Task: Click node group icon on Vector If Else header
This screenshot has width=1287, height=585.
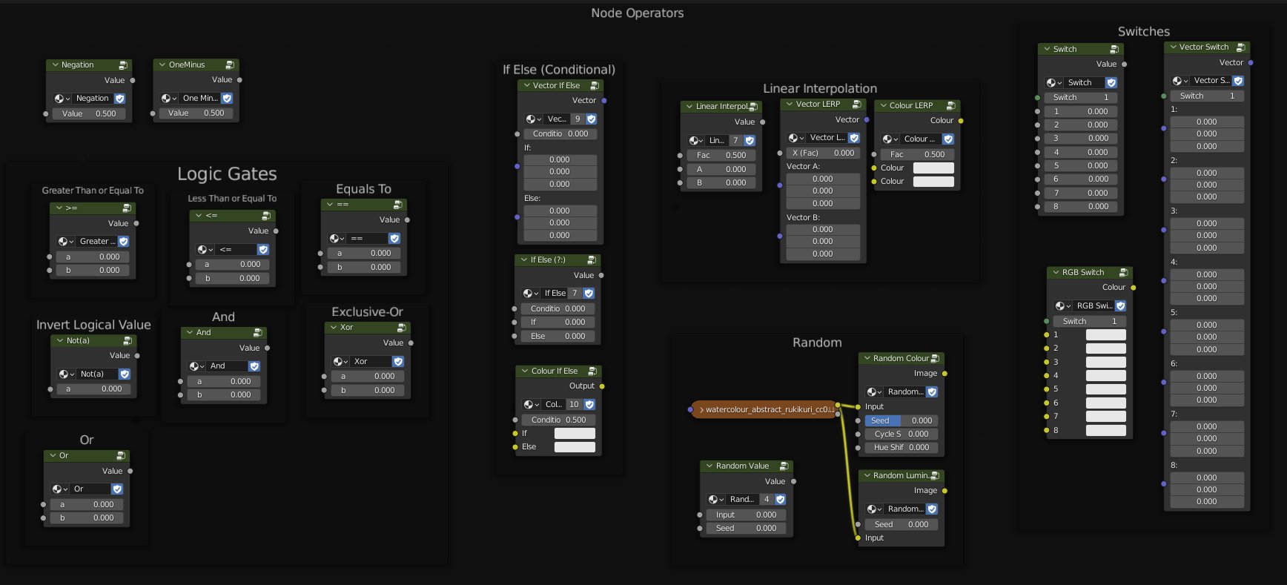Action: point(594,86)
